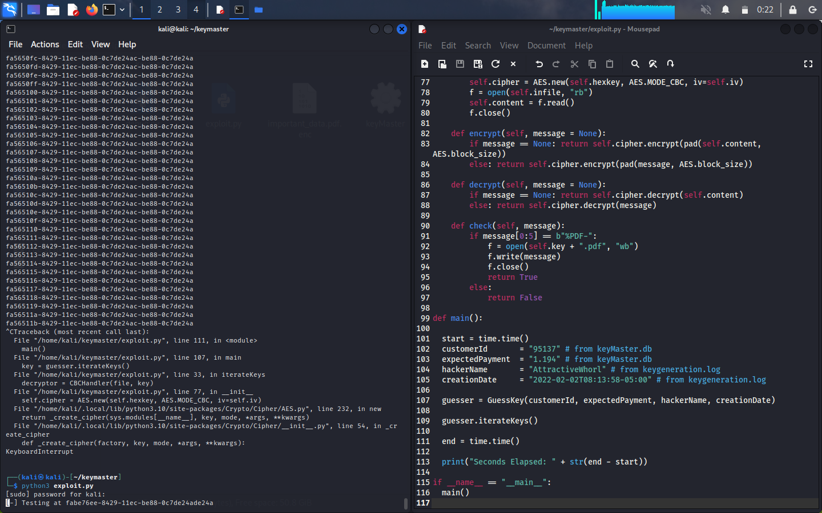Click the Mousepad title bar app icon
Screen dimensions: 822x513
(422, 29)
